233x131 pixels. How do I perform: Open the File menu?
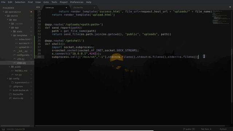click(x=3, y=2)
